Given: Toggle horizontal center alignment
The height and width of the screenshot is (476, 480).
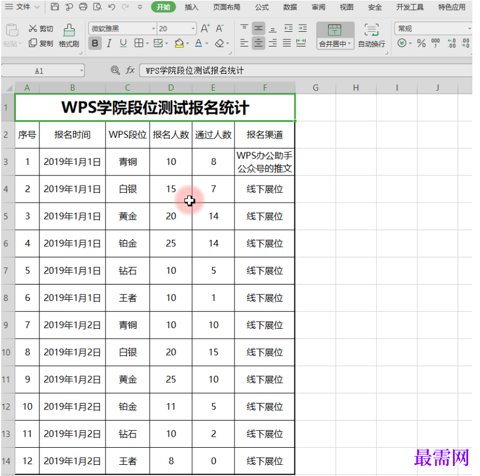Looking at the screenshot, I should click(259, 43).
